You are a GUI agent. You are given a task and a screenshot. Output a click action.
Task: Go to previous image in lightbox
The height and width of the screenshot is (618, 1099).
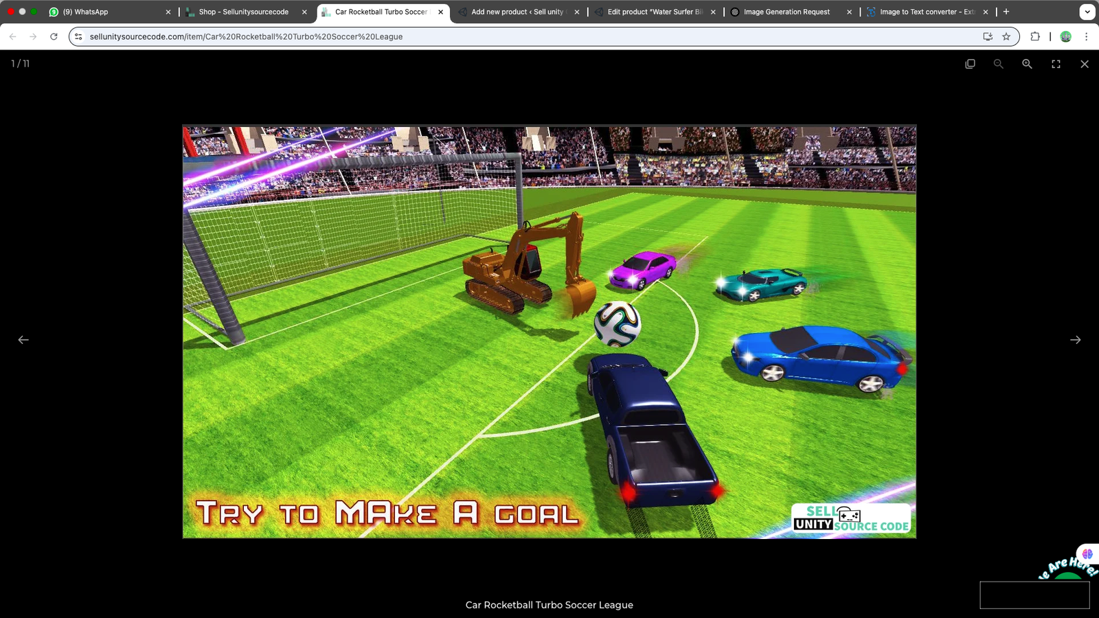point(23,340)
